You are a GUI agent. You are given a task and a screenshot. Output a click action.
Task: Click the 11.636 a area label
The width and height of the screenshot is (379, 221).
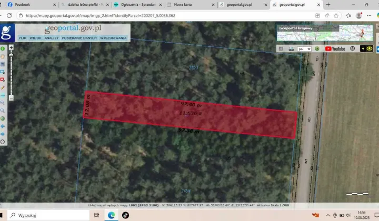[x=191, y=113]
